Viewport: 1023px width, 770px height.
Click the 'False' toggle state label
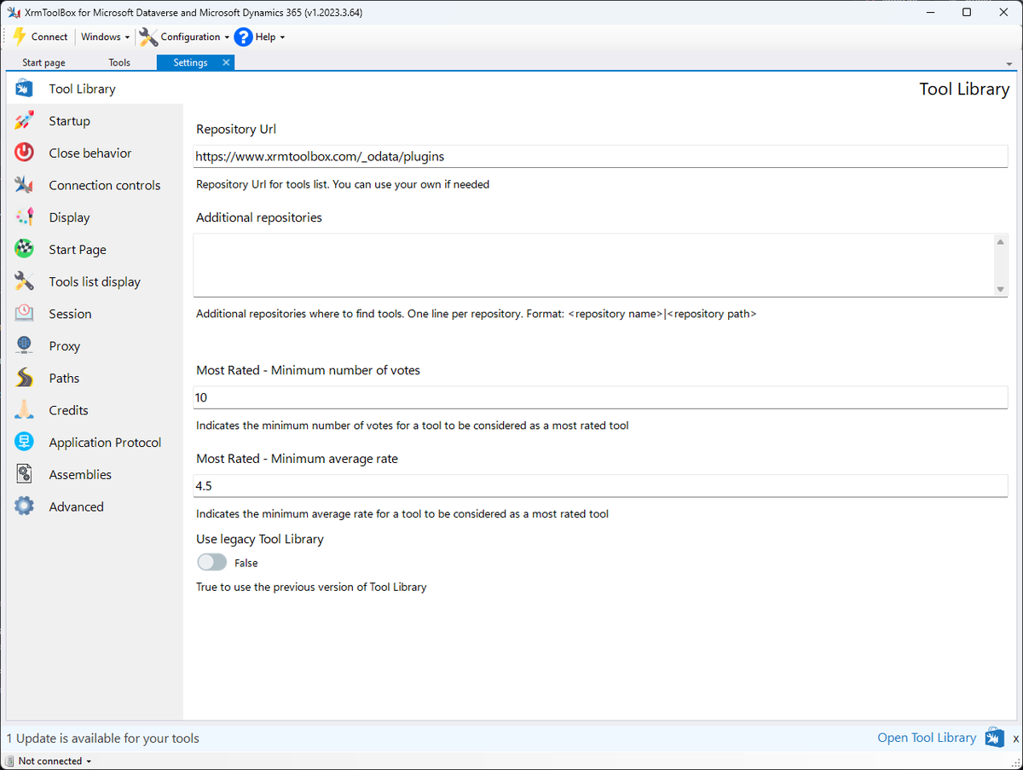pos(246,563)
